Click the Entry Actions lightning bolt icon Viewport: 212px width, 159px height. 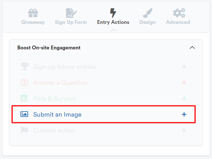[x=113, y=13]
